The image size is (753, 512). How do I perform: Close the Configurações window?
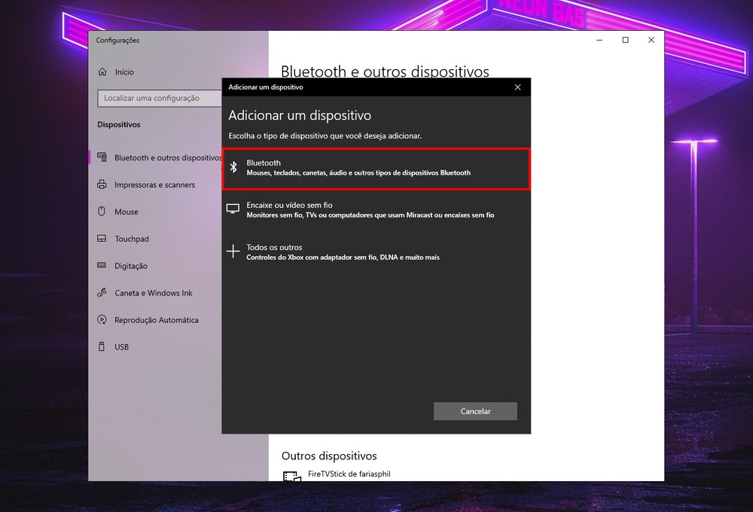[651, 41]
